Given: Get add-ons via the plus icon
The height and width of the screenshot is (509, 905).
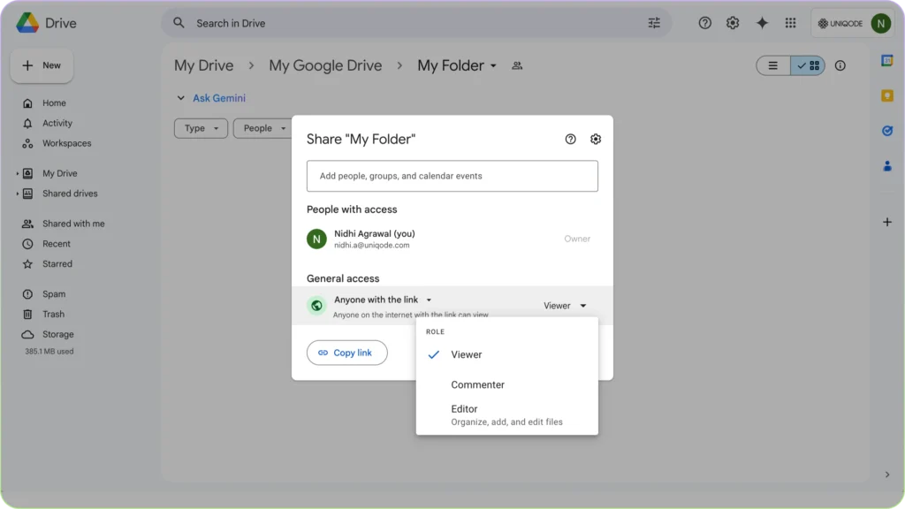Looking at the screenshot, I should pos(887,222).
